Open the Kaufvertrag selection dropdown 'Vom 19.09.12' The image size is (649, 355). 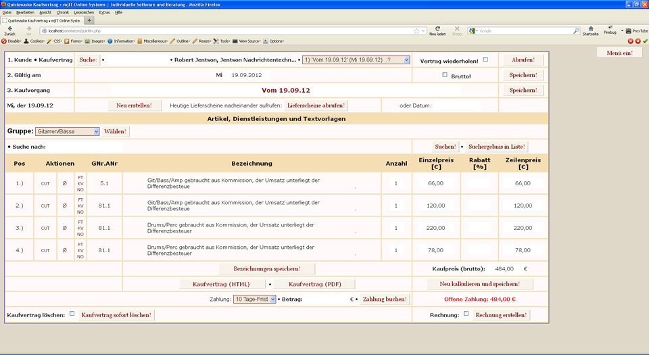coord(356,60)
